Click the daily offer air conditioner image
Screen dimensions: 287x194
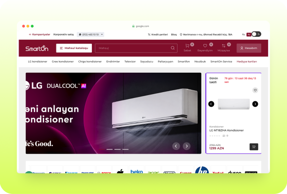point(233,104)
